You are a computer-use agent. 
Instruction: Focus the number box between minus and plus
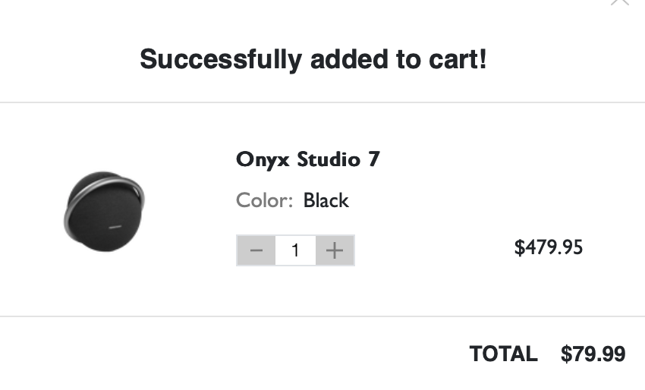295,250
